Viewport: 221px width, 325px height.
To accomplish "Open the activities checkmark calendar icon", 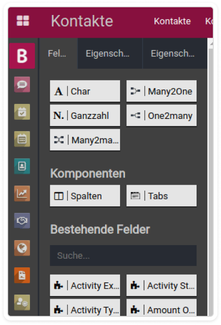I will pyautogui.click(x=22, y=112).
